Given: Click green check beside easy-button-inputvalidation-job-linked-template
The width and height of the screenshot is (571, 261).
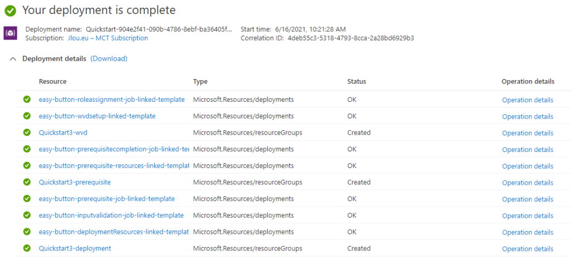Looking at the screenshot, I should point(27,215).
